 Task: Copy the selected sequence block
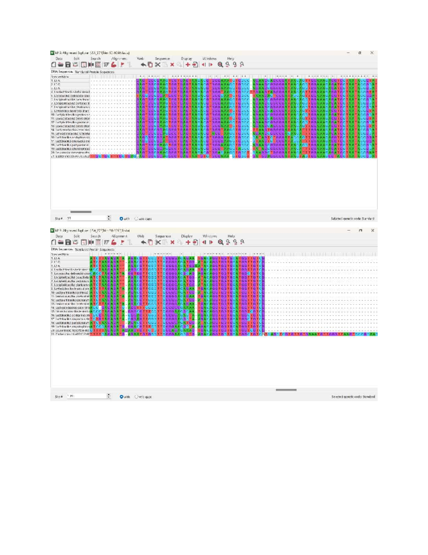(149, 65)
